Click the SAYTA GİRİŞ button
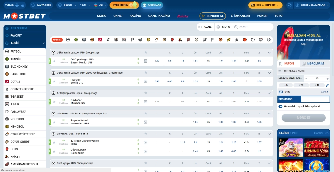The width and height of the screenshot is (334, 172). point(41,5)
